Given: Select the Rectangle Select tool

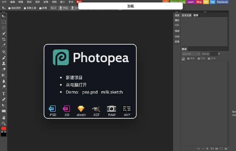Looking at the screenshot, I should [4, 22].
